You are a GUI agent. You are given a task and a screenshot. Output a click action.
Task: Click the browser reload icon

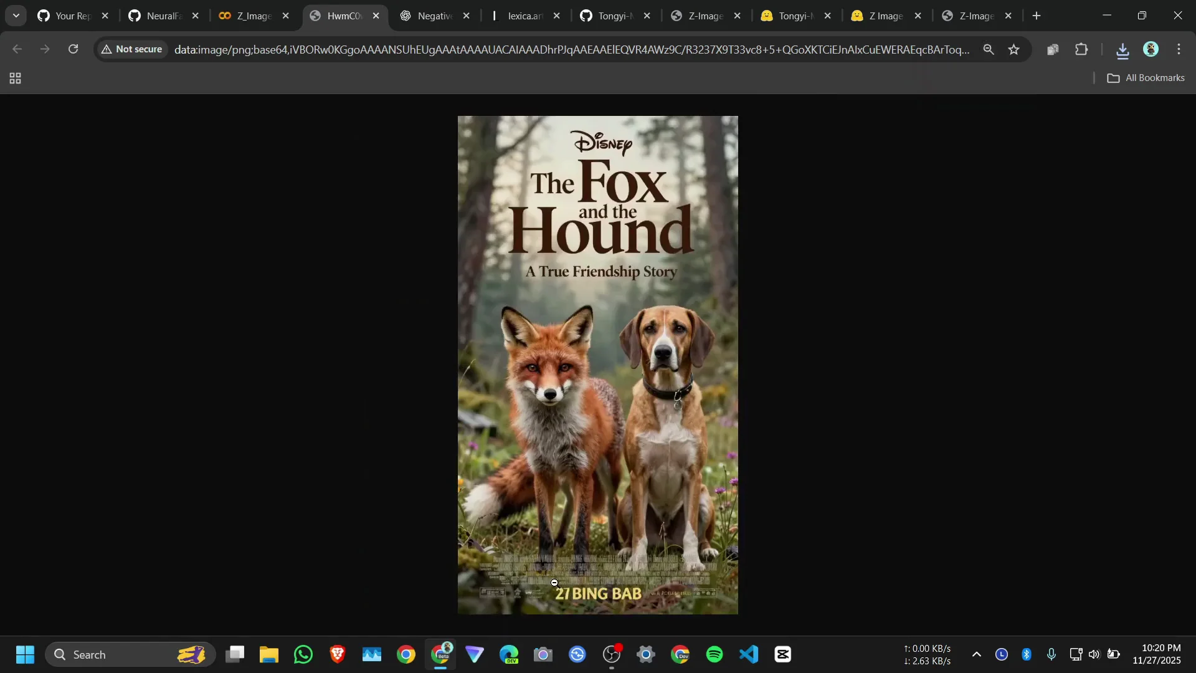pos(74,49)
